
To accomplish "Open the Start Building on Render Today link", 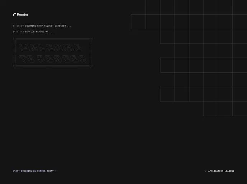I will [x=33, y=171].
